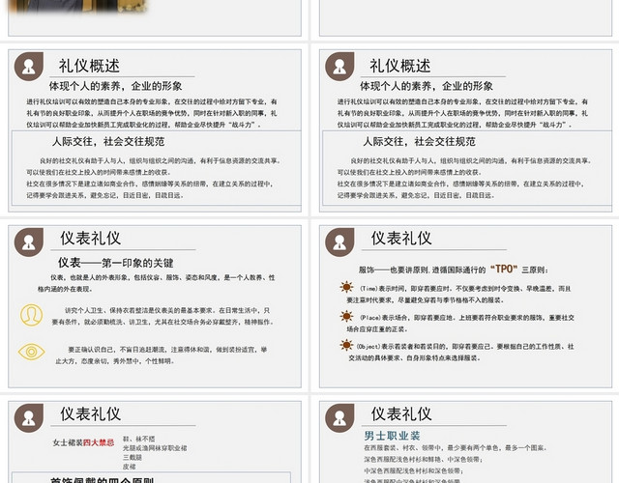The height and width of the screenshot is (483, 619).
Task: Click the yellow eye icon
Action: (x=31, y=352)
